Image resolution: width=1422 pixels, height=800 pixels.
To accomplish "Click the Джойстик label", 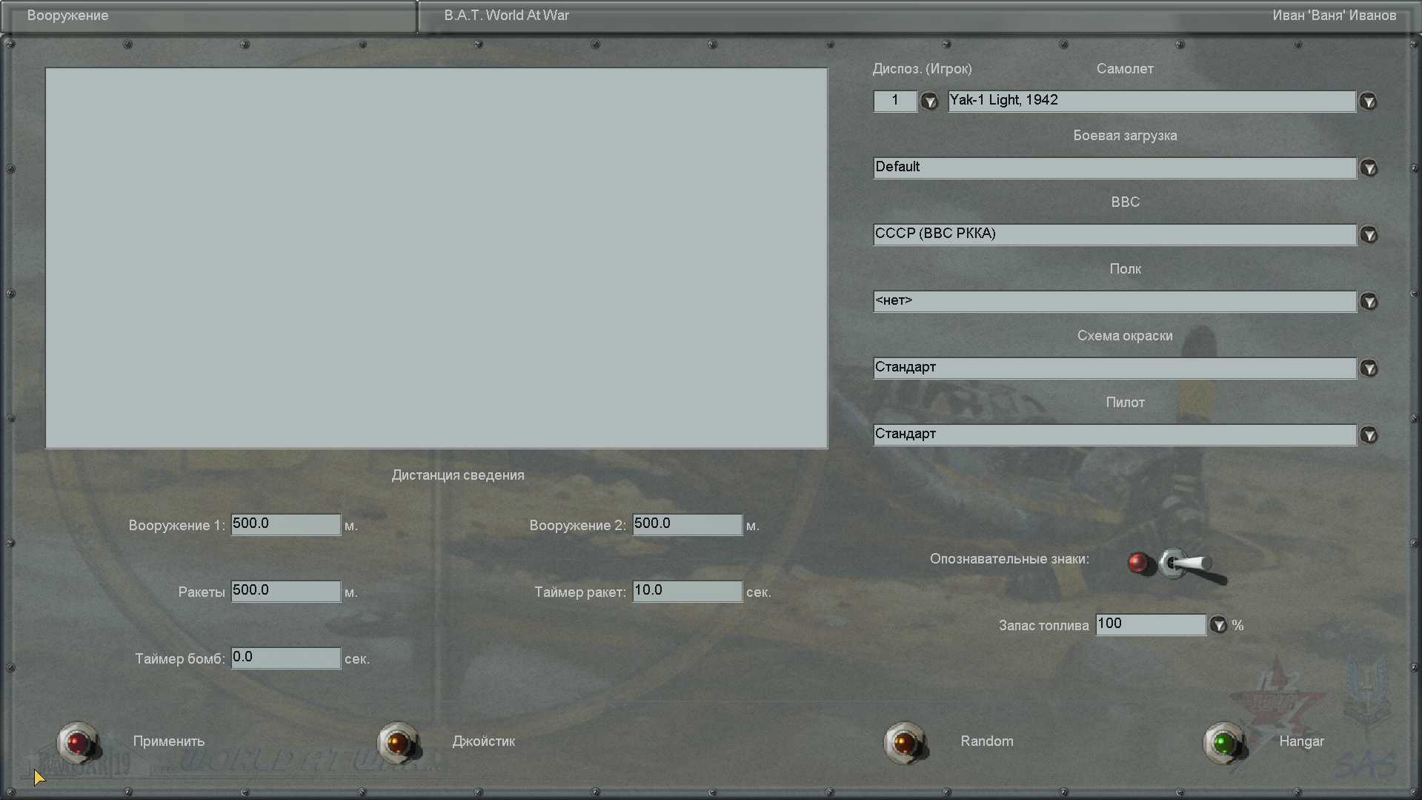I will click(484, 741).
